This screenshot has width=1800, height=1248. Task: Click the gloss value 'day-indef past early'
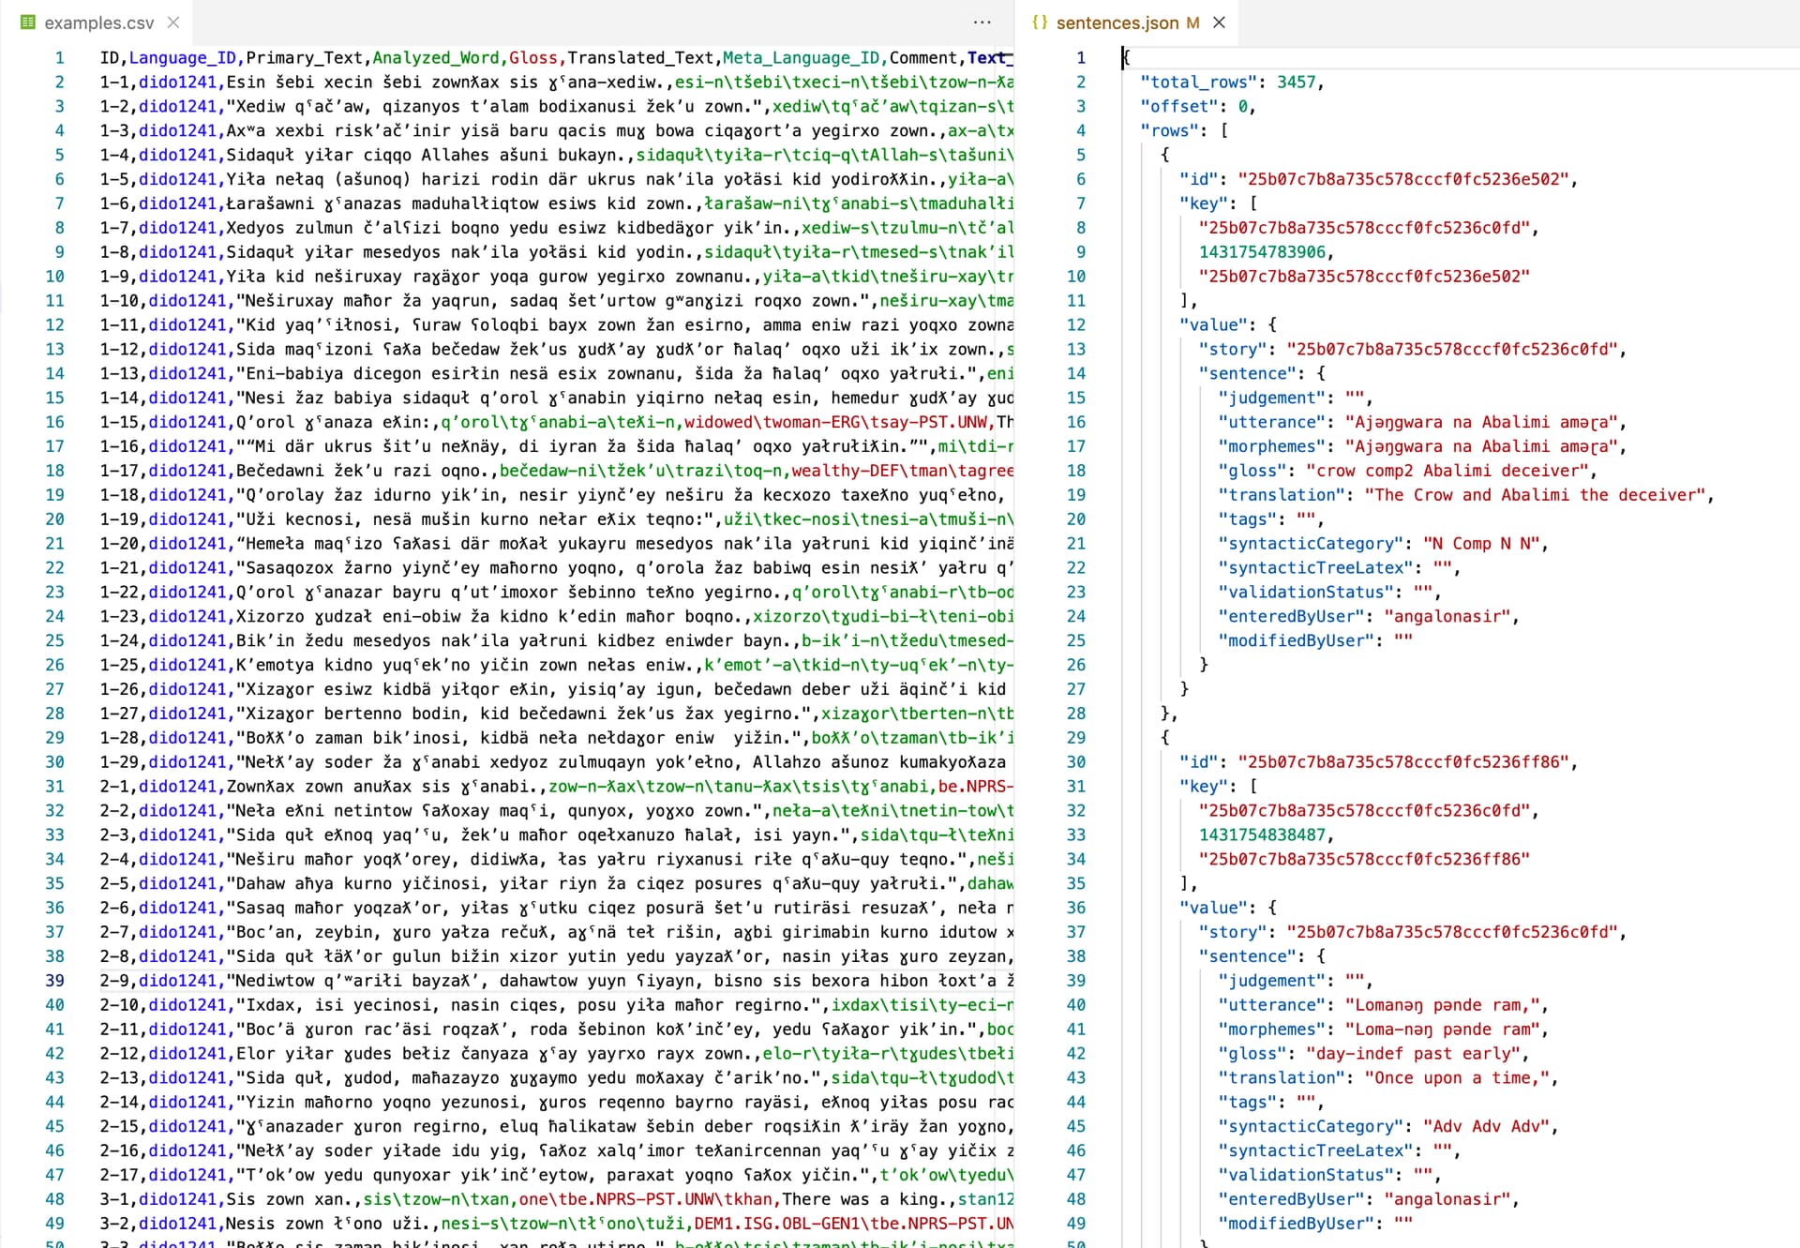[1413, 1054]
